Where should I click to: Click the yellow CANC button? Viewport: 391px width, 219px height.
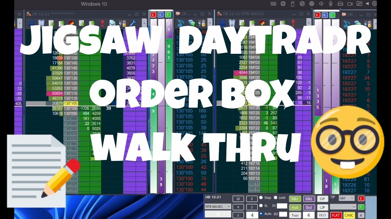tap(349, 215)
